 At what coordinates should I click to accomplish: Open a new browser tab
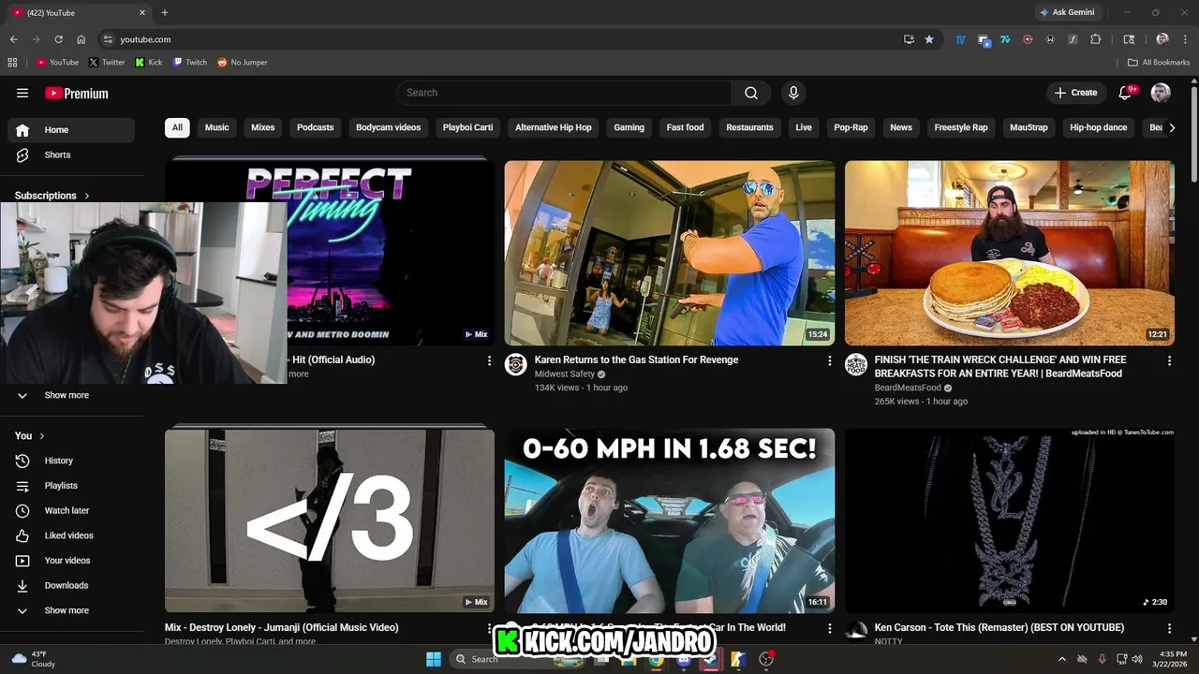165,12
